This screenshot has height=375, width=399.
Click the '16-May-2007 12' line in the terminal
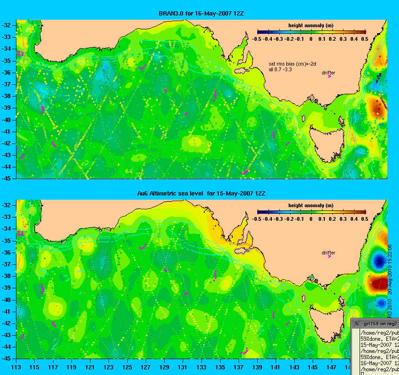380,363
